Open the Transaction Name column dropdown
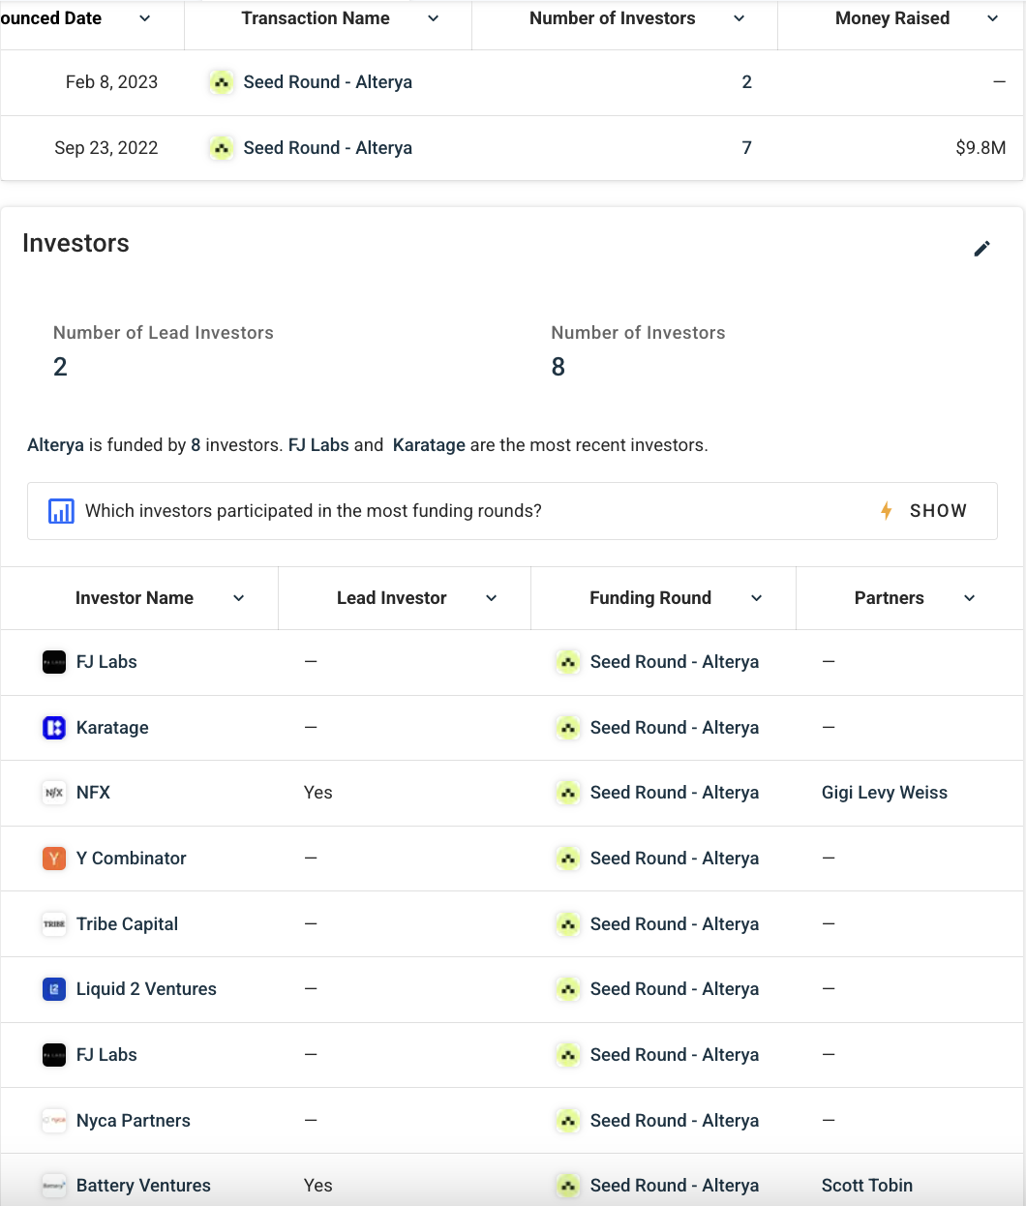1026x1206 pixels. [x=433, y=18]
